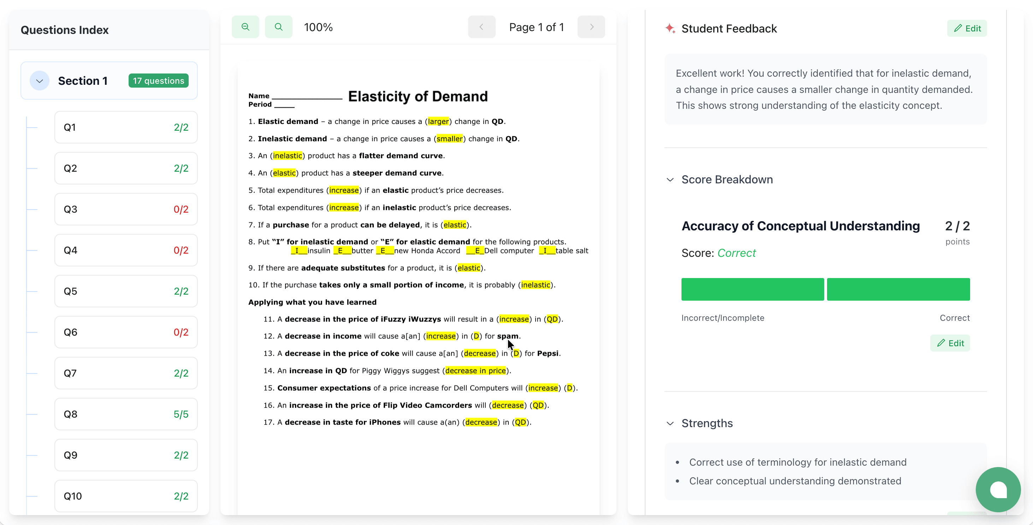
Task: Open the chat support bubble
Action: click(998, 489)
